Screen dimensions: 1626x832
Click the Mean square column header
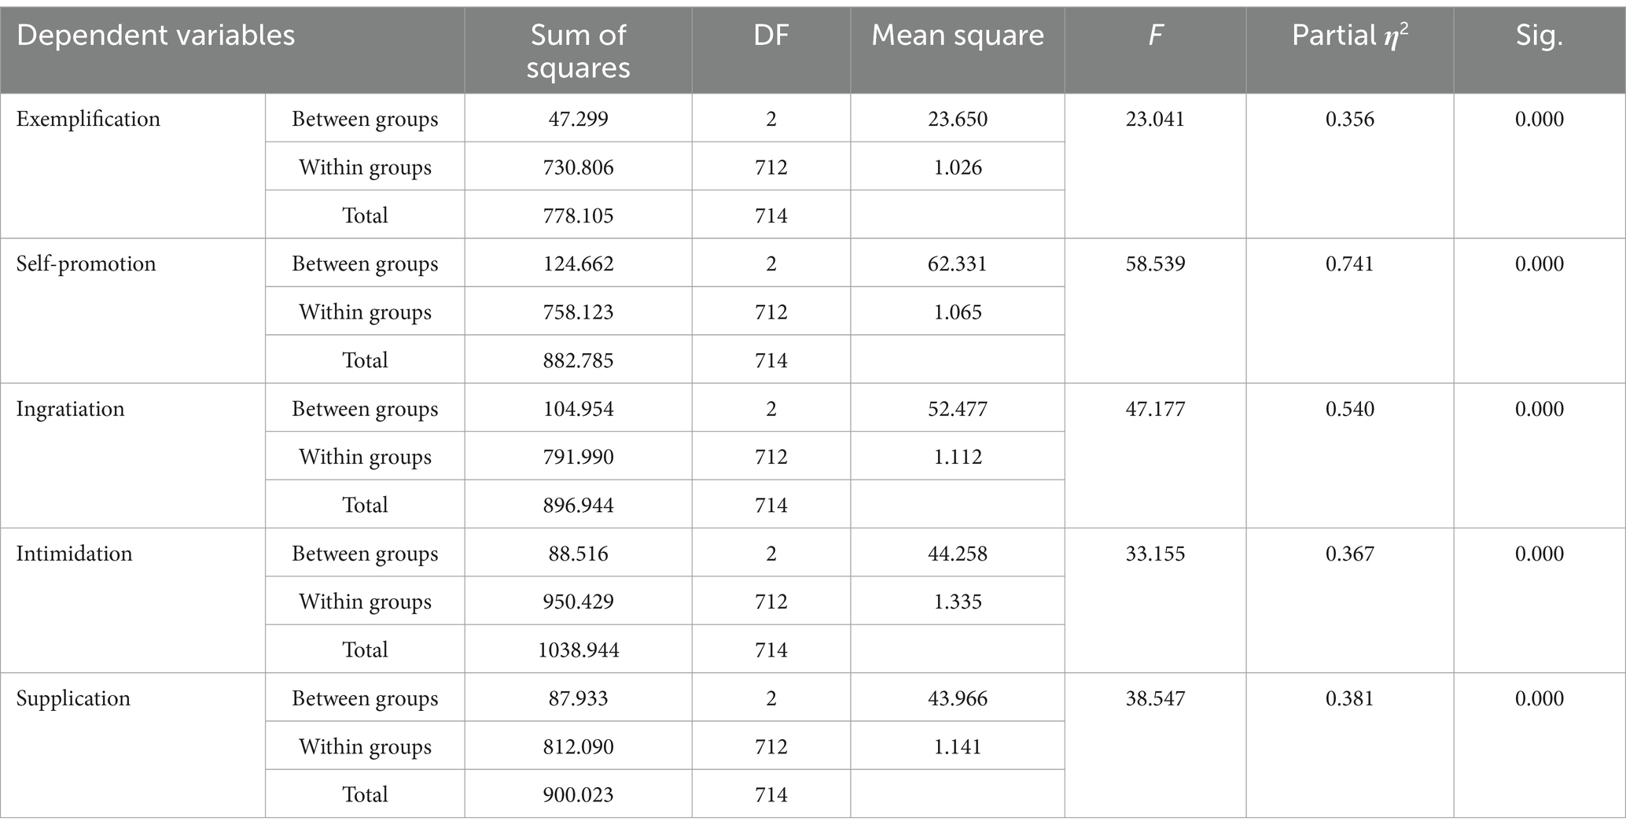coord(958,35)
